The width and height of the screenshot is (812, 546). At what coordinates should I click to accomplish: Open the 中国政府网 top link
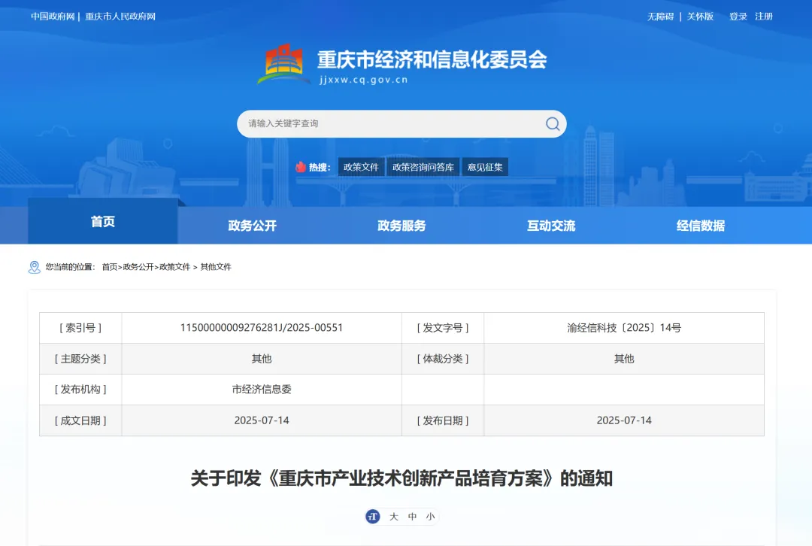(x=52, y=17)
